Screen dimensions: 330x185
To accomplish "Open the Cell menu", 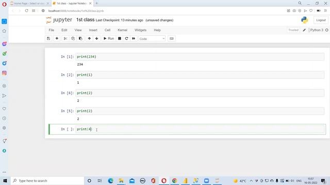I will 107,30.
